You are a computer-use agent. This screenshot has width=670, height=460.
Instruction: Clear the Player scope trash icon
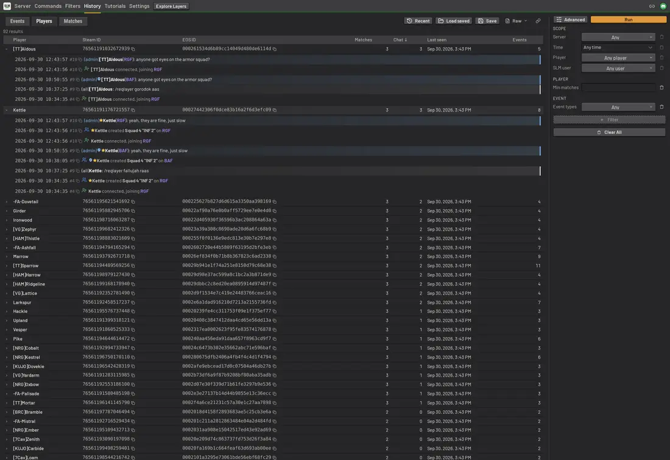point(661,58)
